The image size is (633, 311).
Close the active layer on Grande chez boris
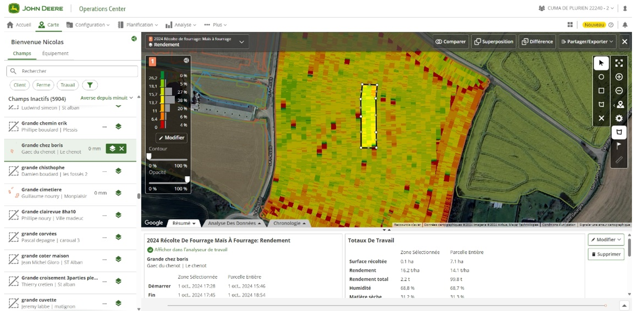122,149
